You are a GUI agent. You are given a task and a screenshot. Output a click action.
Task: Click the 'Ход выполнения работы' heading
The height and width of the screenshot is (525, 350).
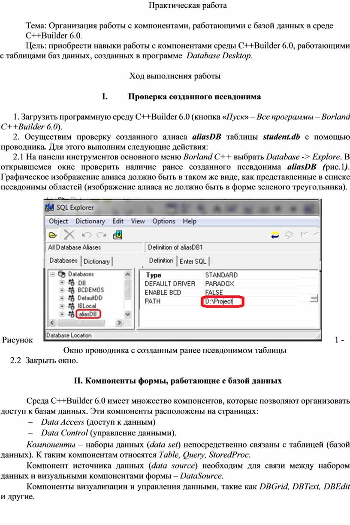click(175, 76)
